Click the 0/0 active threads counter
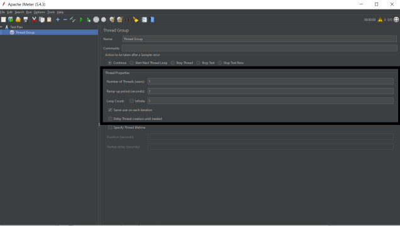This screenshot has width=400, height=226. click(389, 19)
